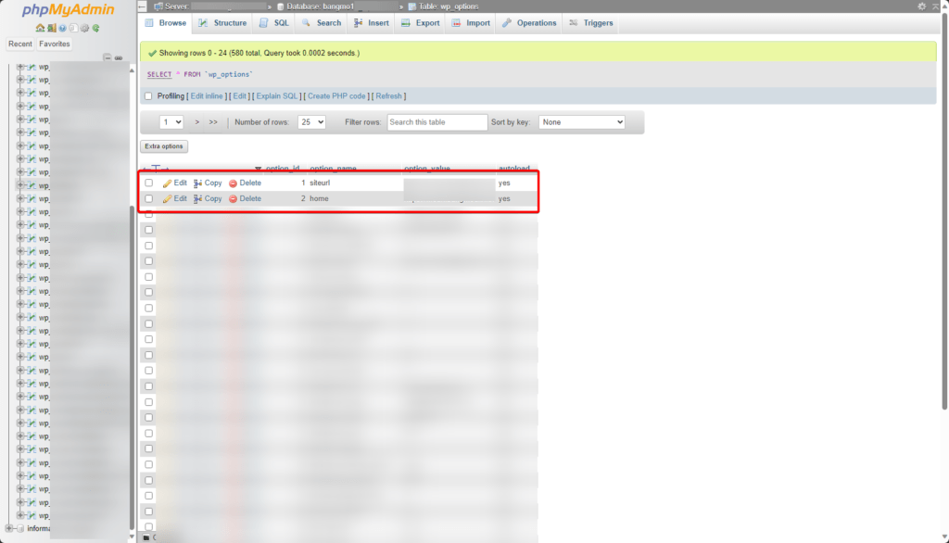Click the Extra options button

(164, 146)
